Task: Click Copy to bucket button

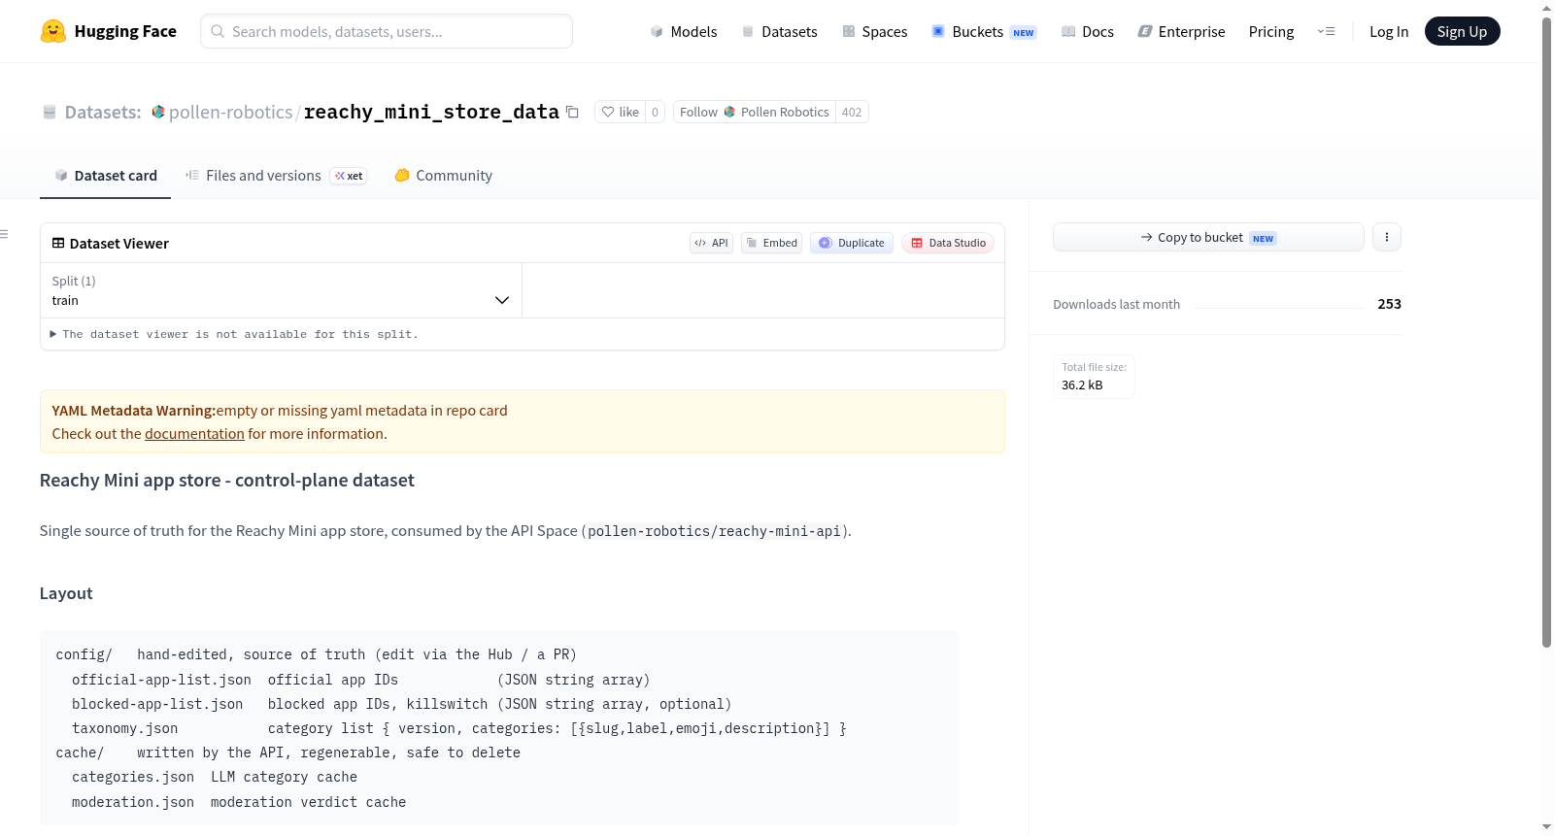Action: tap(1208, 237)
